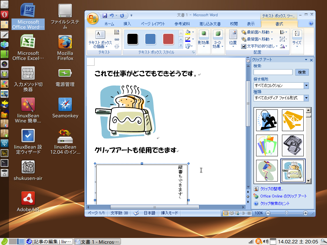The height and width of the screenshot is (245, 327).
Task: Select the red text box style
Action: click(x=168, y=39)
